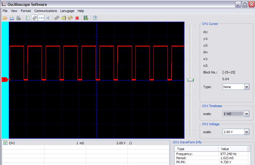
Task: Toggle the connected line waveform mode
Action: [41, 18]
